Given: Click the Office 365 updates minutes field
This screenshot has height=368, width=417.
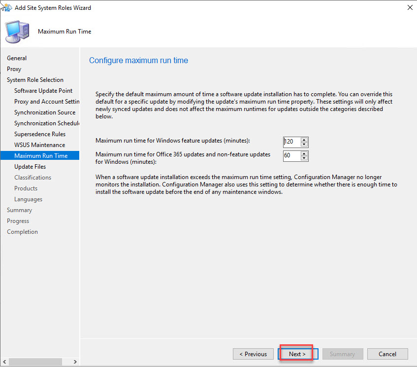Looking at the screenshot, I should (x=291, y=156).
